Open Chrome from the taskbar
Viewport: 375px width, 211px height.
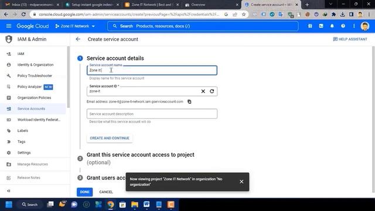tap(111, 205)
